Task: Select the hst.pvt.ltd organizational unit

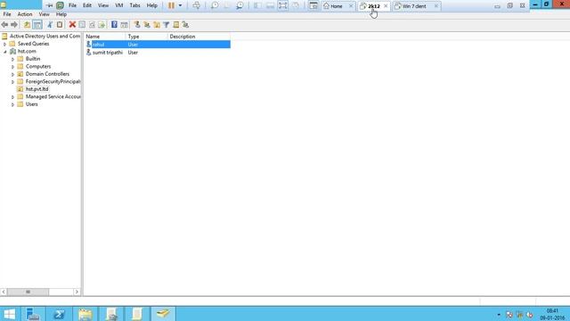Action: click(37, 89)
